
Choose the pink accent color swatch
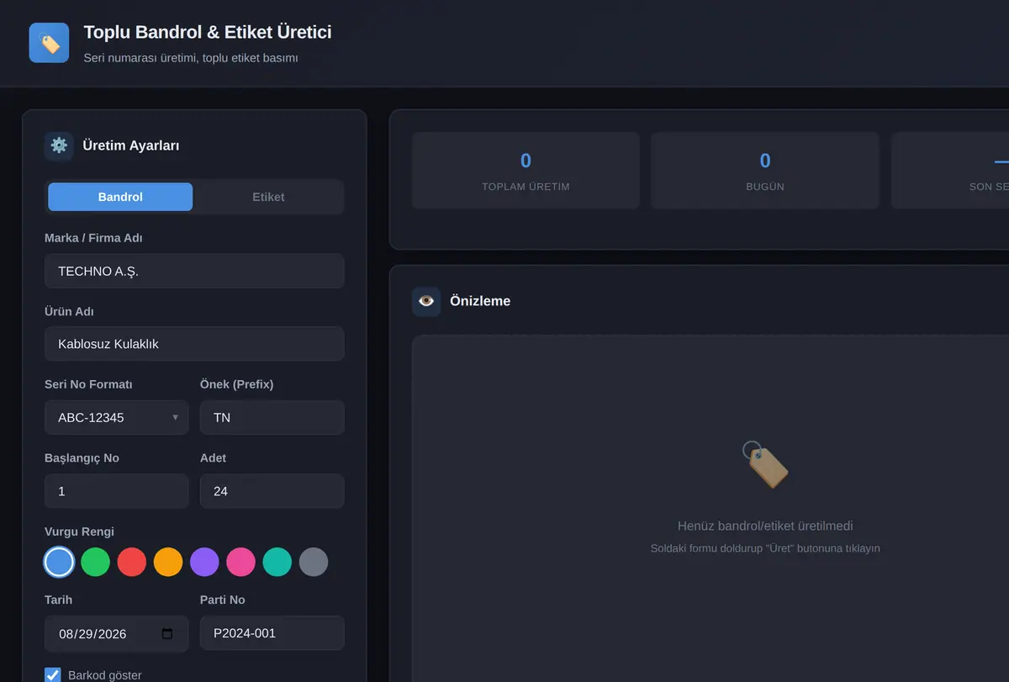pyautogui.click(x=240, y=562)
